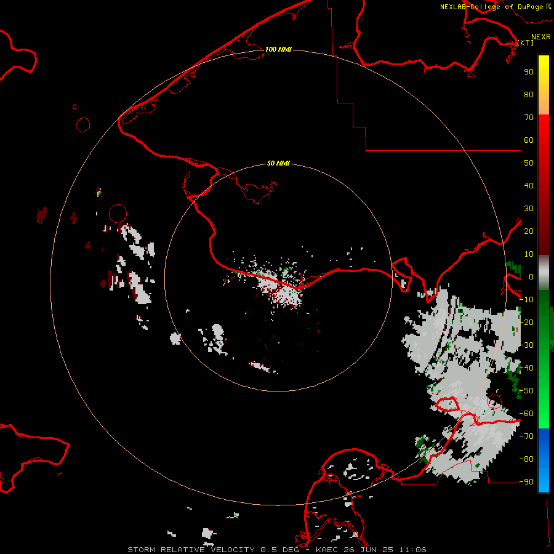
Task: Click the -30 value on the velocity scale
Action: tap(526, 345)
